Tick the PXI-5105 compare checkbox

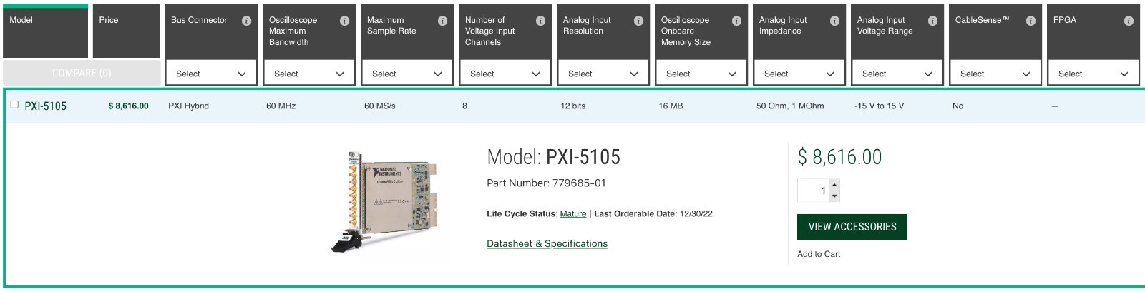coord(14,105)
